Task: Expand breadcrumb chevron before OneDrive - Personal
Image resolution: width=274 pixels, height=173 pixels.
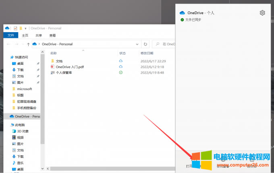Action: (x=39, y=44)
